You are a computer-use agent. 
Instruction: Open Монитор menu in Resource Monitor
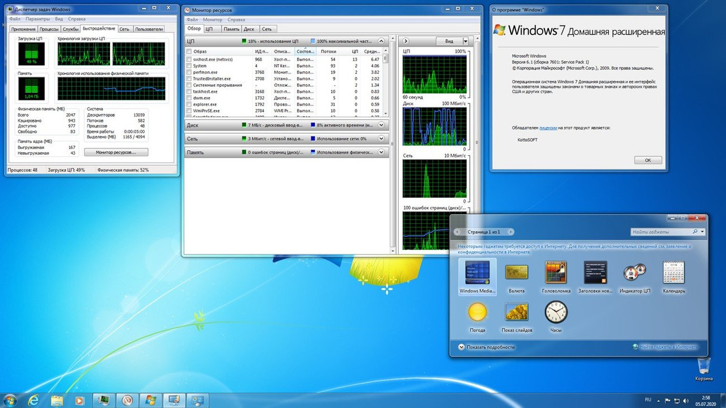[213, 20]
